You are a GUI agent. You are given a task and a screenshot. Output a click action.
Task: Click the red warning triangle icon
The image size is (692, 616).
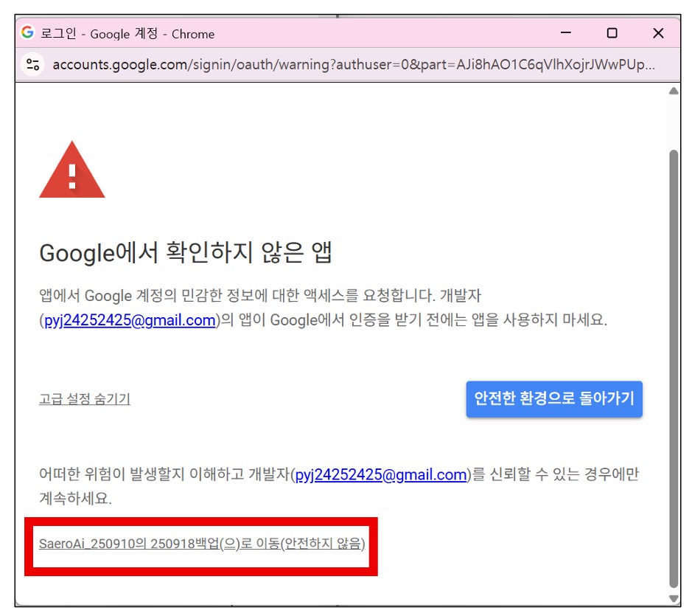tap(72, 170)
